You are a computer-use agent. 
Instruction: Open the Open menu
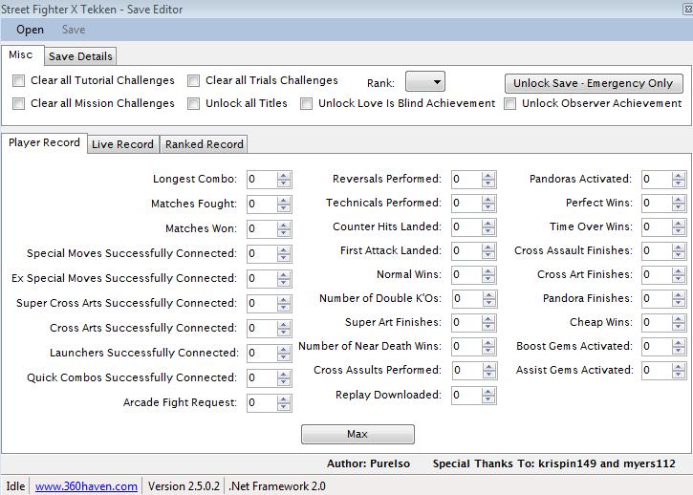coord(30,30)
